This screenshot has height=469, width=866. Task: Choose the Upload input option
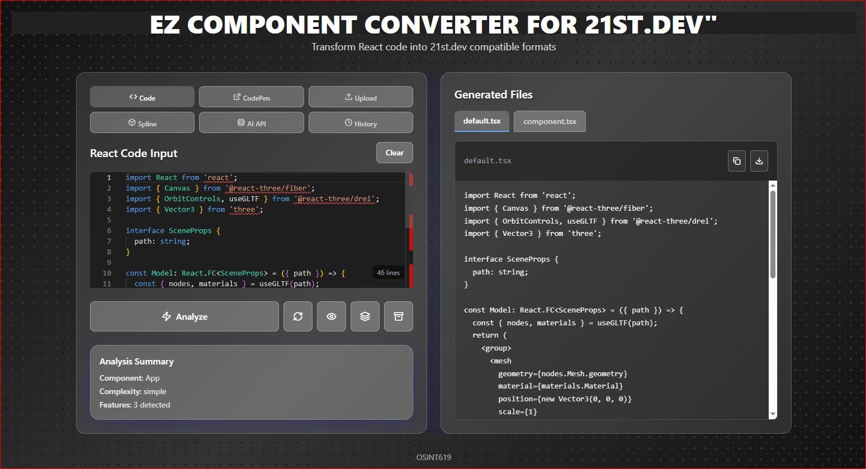tap(361, 97)
